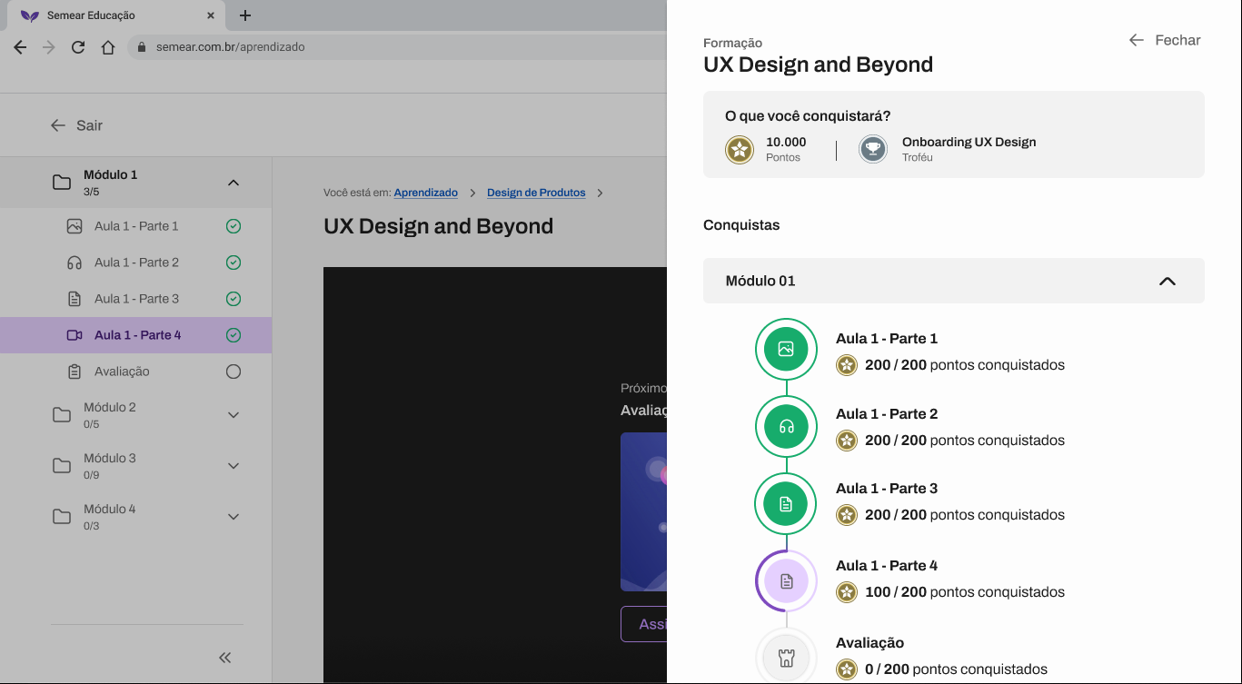Image resolution: width=1242 pixels, height=684 pixels.
Task: Click the browser forward arrow
Action: pos(49,47)
